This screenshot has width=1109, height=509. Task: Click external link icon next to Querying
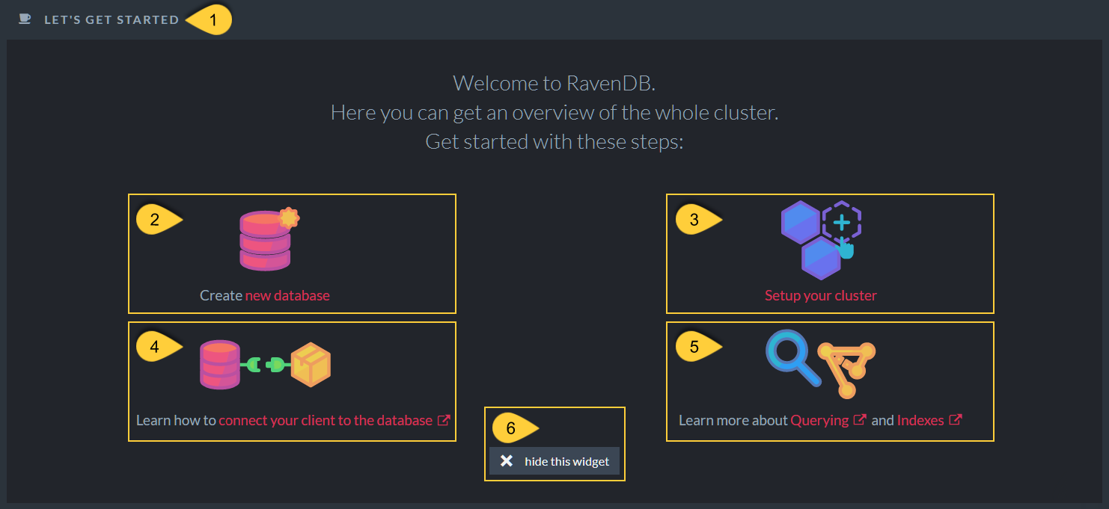point(860,420)
